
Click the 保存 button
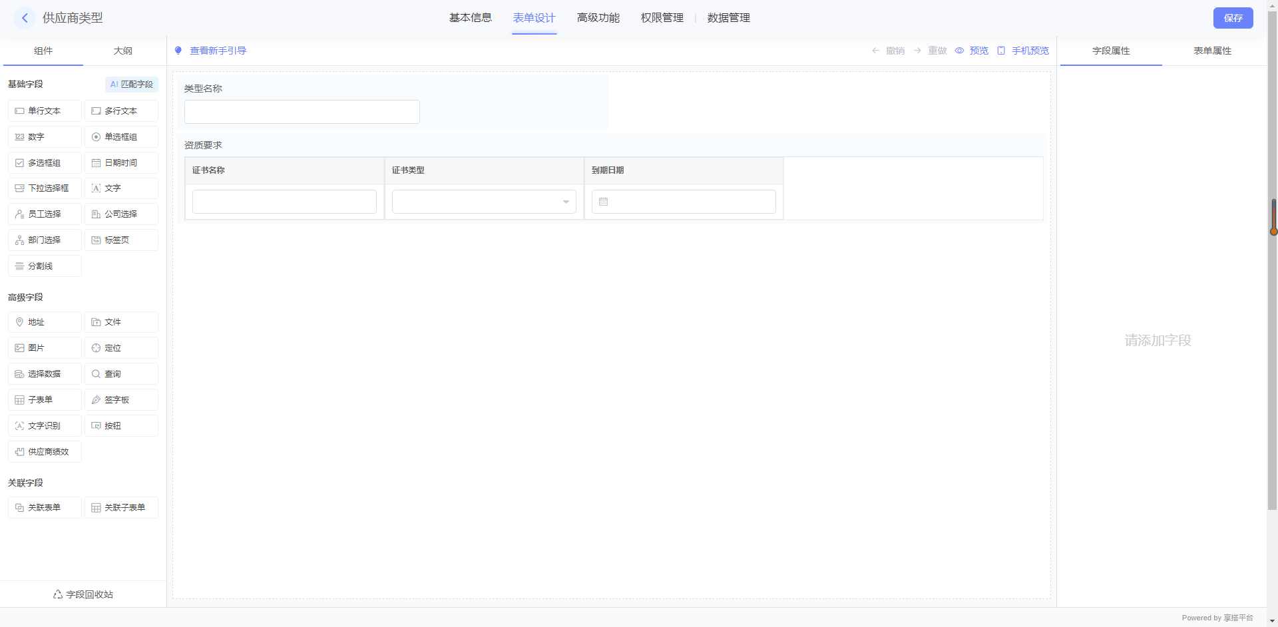tap(1233, 18)
